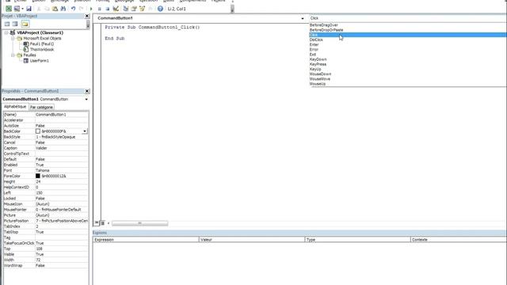507x285 pixels.
Task: Open Properties Window toolbar icon
Action: click(x=134, y=9)
